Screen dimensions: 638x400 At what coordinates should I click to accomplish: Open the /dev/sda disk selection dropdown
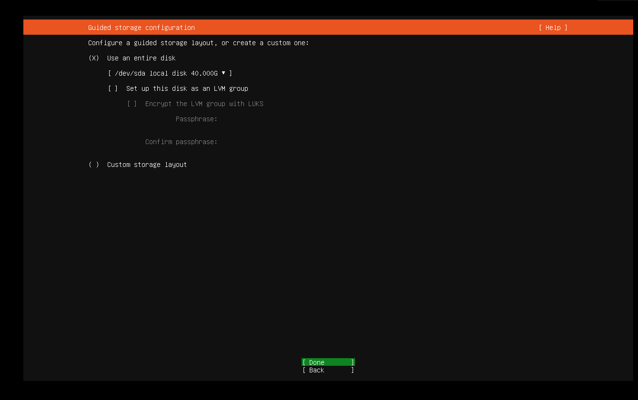pyautogui.click(x=170, y=73)
